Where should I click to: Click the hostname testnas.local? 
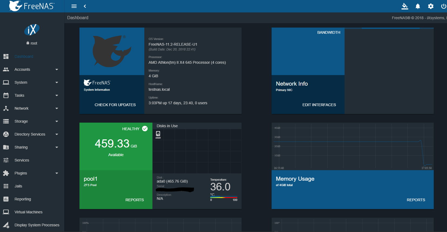(x=159, y=89)
